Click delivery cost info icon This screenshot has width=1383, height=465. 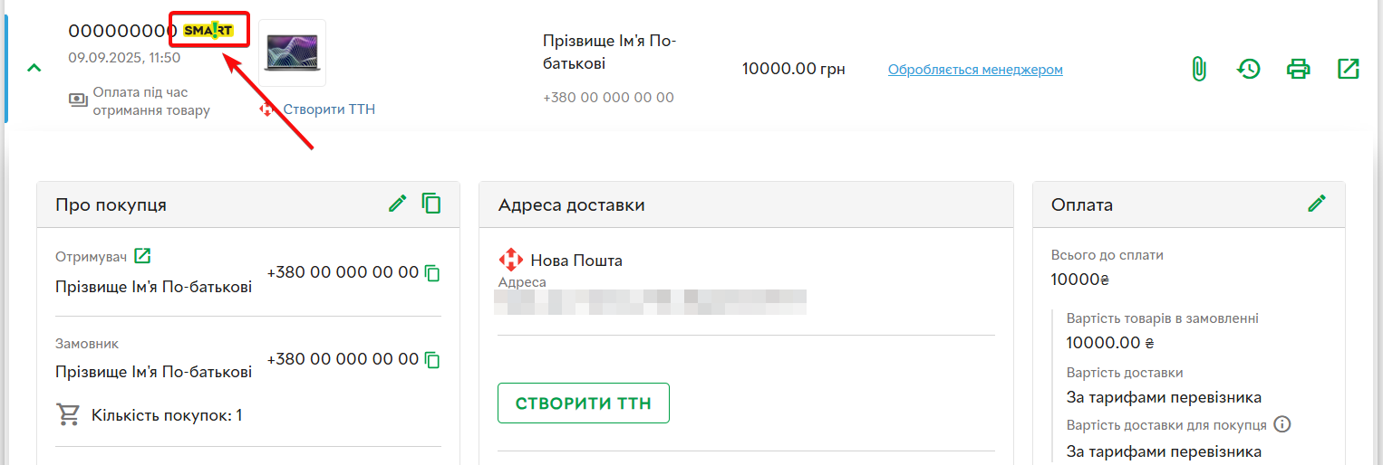tap(1282, 424)
